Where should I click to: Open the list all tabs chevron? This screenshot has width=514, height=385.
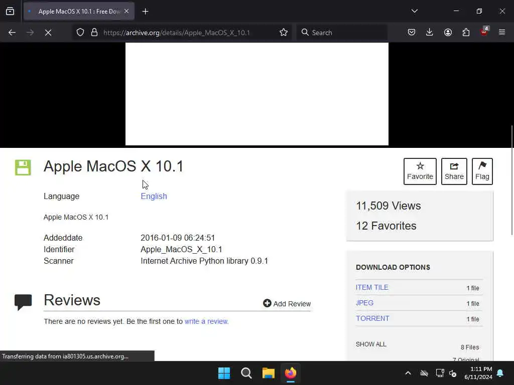pos(414,11)
